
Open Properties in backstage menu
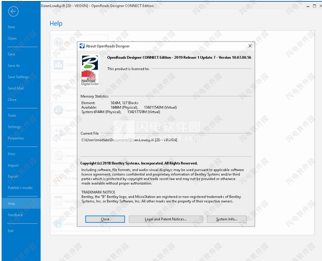point(15,138)
